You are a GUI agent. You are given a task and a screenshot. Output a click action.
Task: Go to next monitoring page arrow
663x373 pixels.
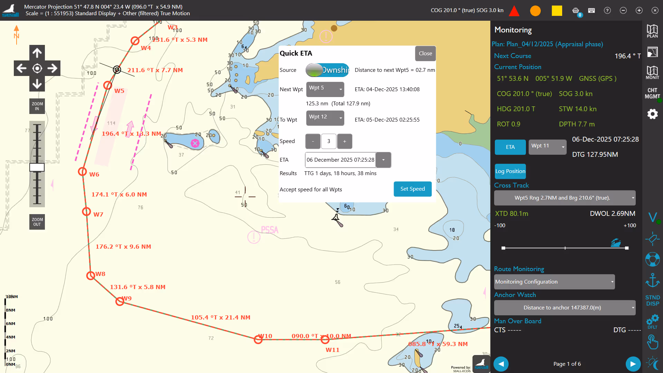click(x=633, y=364)
